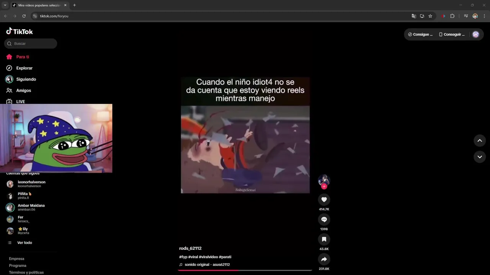Expand the Programa footer section
Image resolution: width=490 pixels, height=275 pixels.
(18, 265)
